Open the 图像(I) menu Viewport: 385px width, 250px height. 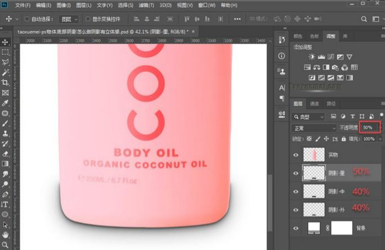point(64,5)
